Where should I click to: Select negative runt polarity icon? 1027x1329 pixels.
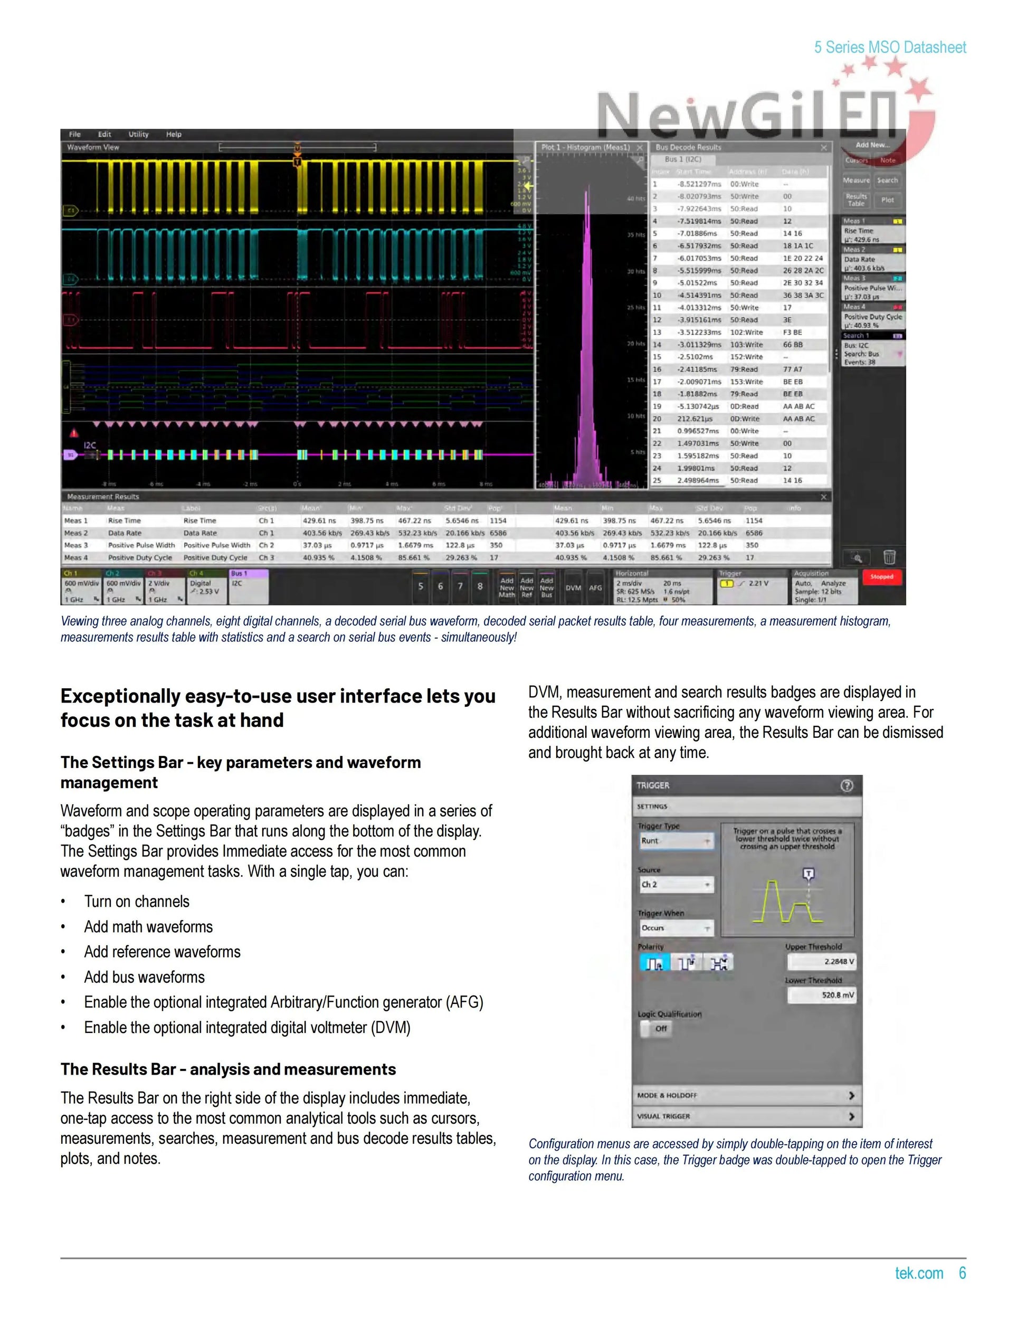[688, 963]
